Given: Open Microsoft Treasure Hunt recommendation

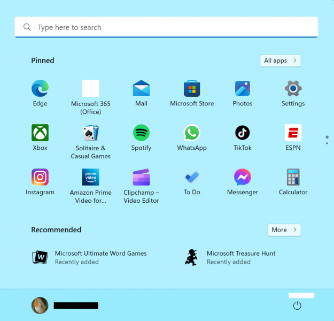Looking at the screenshot, I should point(230,257).
